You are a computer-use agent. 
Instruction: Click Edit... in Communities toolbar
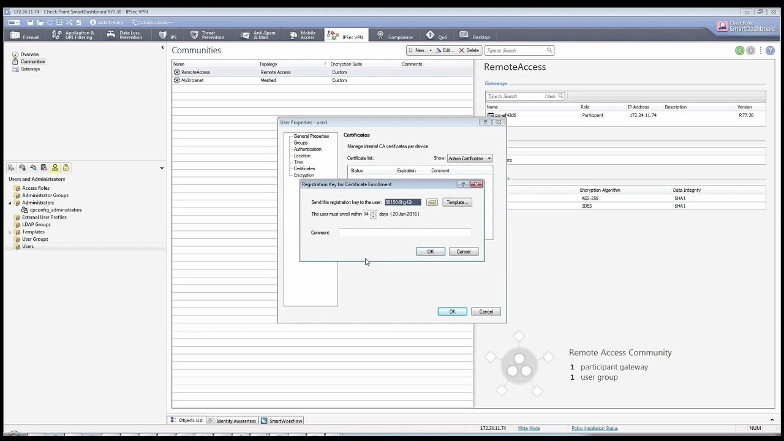click(x=445, y=50)
